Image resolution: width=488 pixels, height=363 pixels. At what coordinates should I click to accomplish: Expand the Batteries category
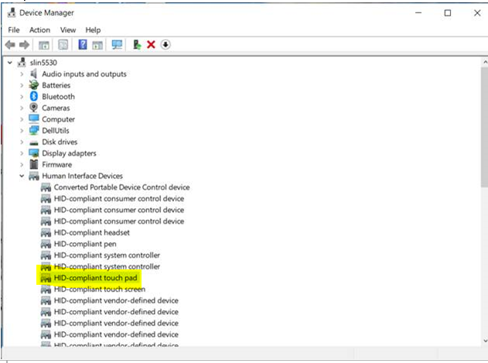tap(22, 85)
